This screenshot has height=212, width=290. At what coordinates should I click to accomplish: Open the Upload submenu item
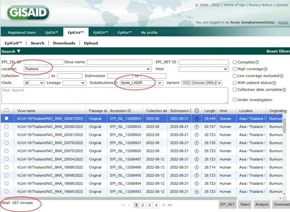pos(91,43)
